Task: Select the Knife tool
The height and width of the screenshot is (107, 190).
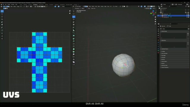Action: [74, 46]
